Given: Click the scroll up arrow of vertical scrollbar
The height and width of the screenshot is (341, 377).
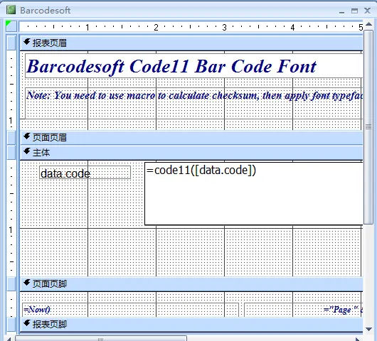Looking at the screenshot, I should [x=368, y=23].
